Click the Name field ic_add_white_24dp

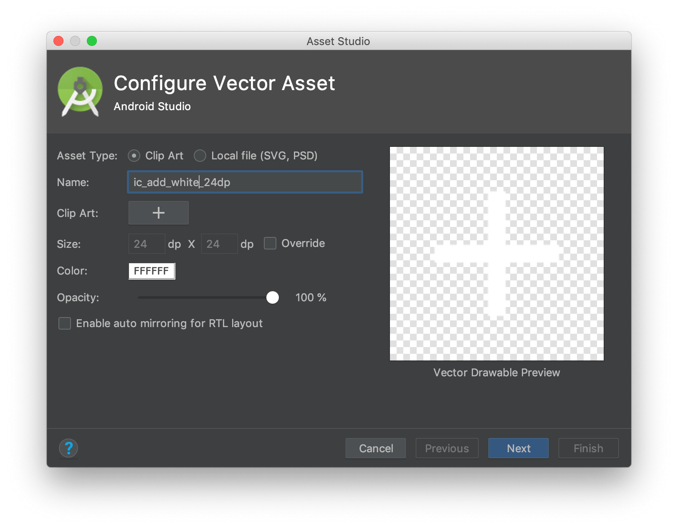tap(245, 182)
